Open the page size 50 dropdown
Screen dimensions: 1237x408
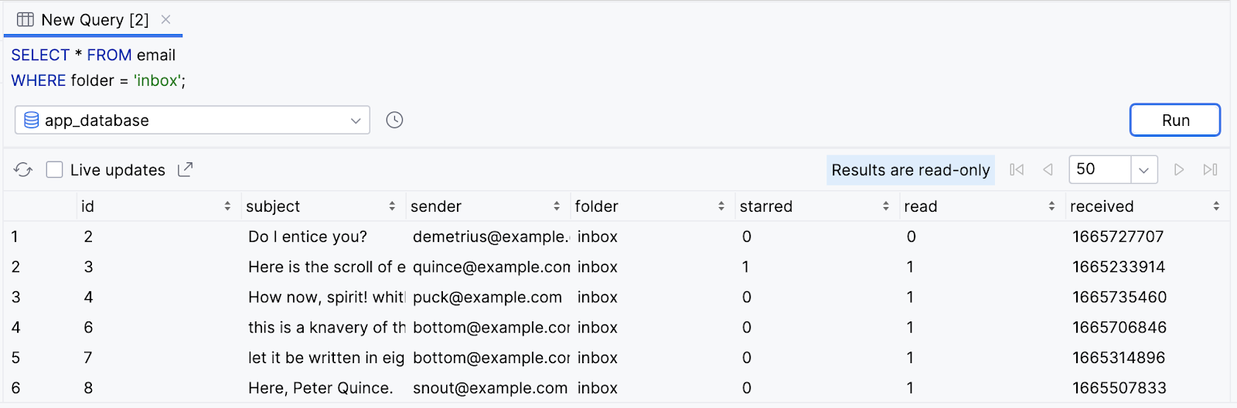pos(1143,170)
